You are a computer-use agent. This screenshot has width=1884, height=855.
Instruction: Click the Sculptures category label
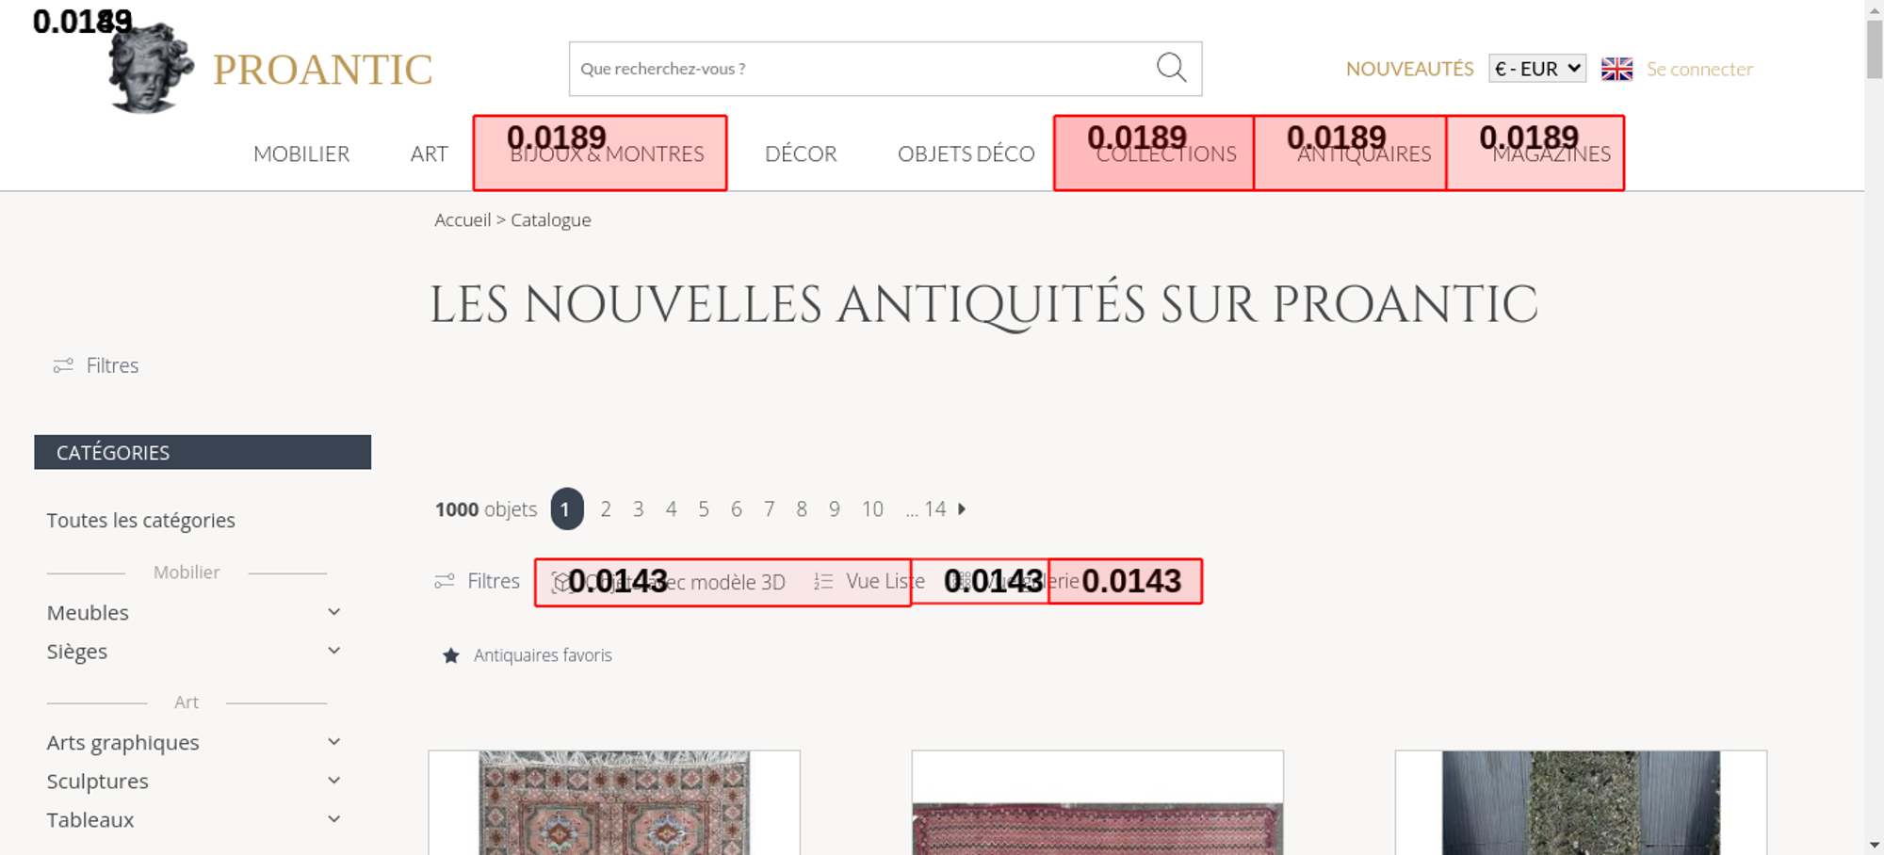98,781
